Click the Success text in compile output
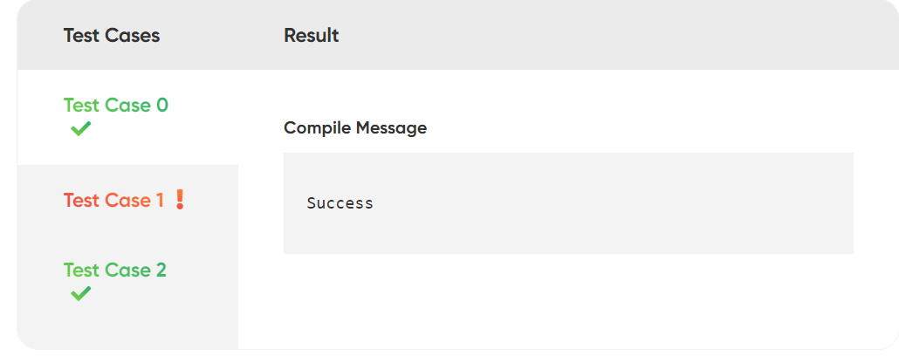Viewport: 899px width, 363px height. pyautogui.click(x=340, y=203)
